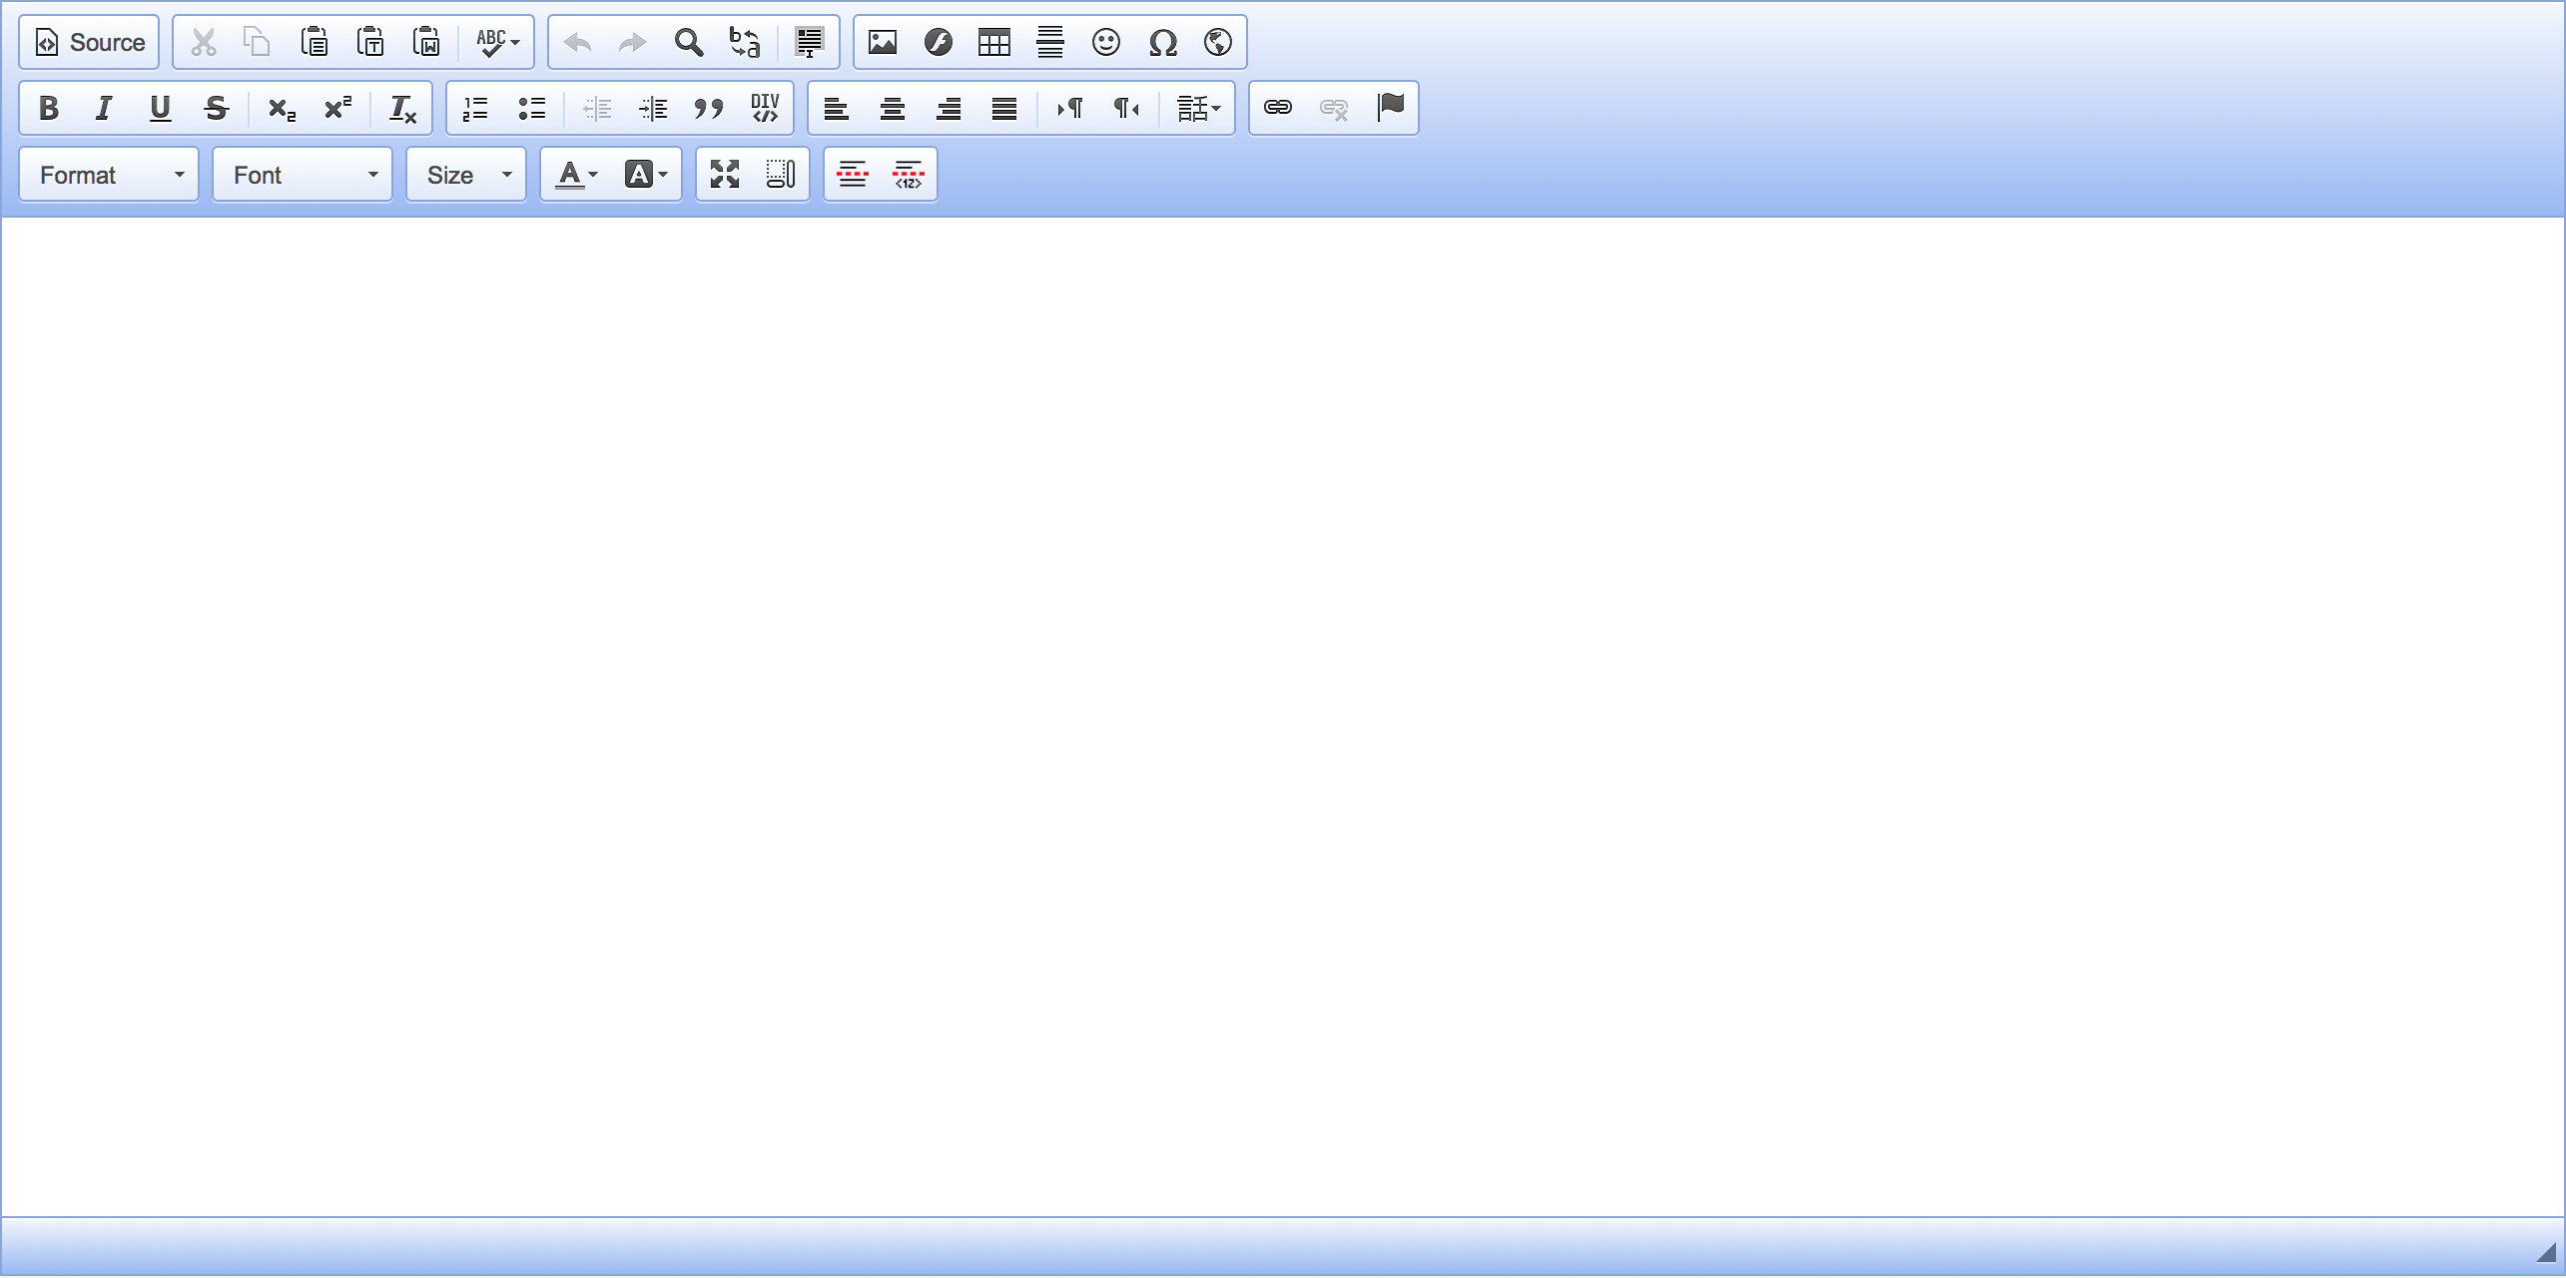Image resolution: width=2566 pixels, height=1278 pixels.
Task: Open the Replace tool icon
Action: (x=745, y=42)
